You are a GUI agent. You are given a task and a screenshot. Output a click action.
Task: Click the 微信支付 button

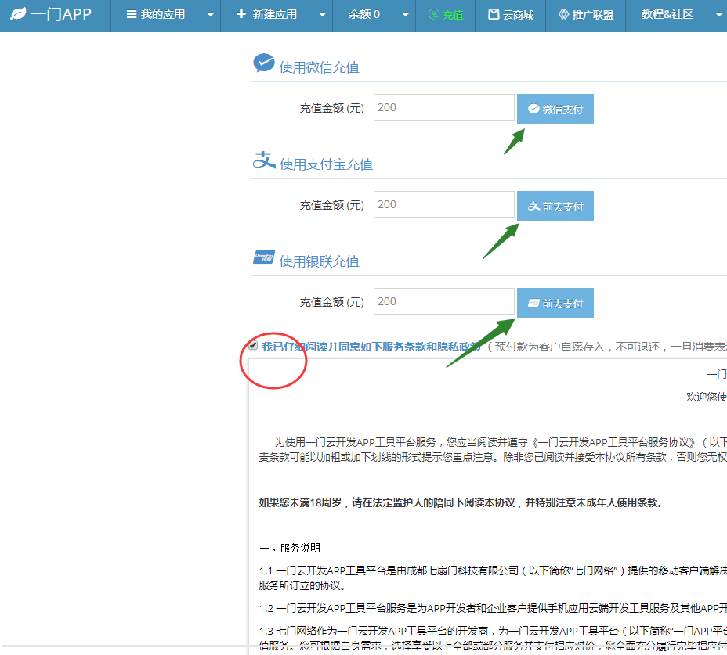pos(555,109)
